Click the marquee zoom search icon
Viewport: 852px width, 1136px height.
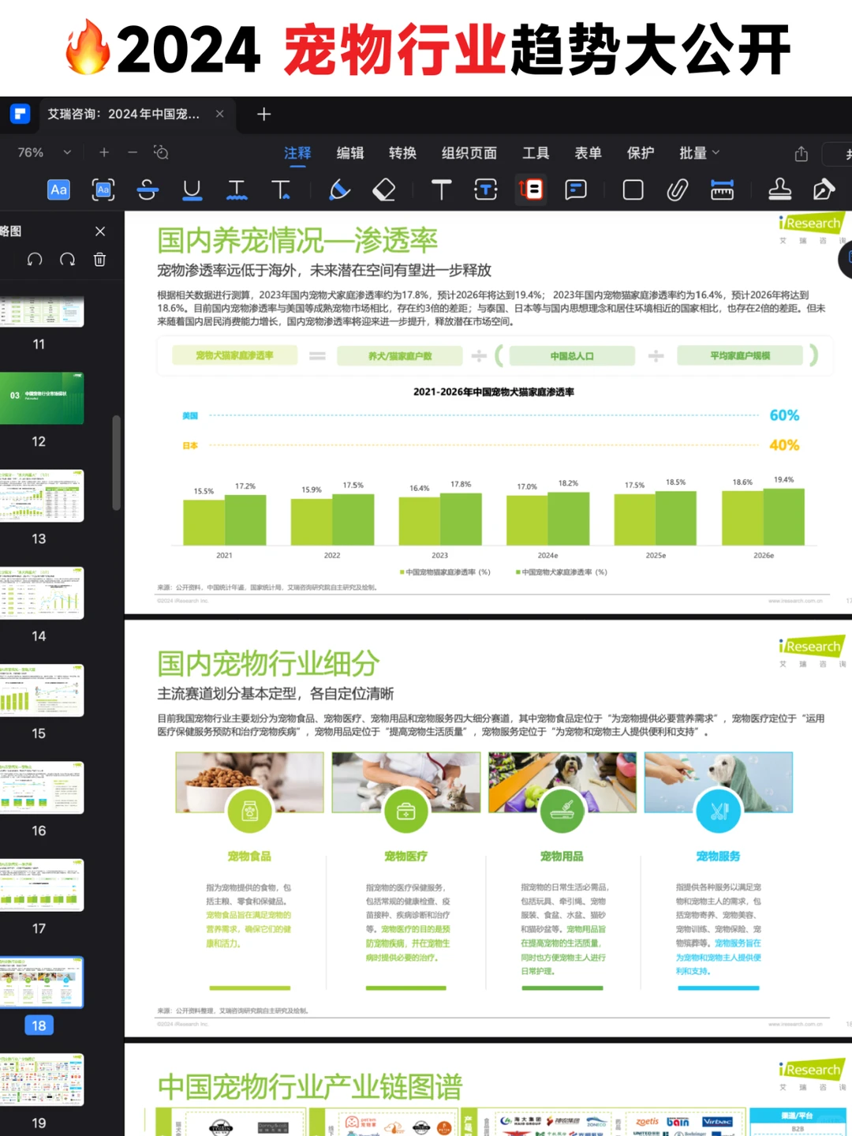tap(161, 152)
